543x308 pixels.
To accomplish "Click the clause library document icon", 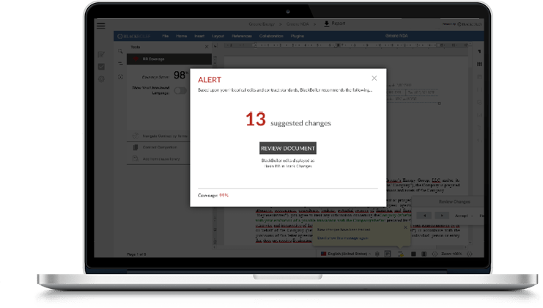I will click(x=136, y=158).
